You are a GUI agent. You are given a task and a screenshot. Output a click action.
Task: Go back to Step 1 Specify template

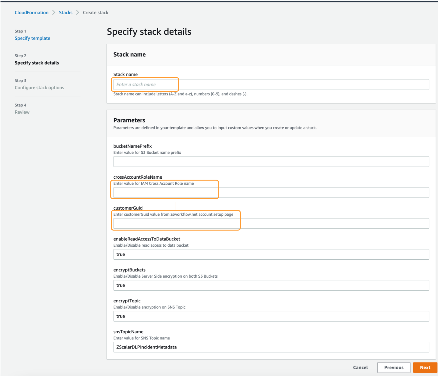pyautogui.click(x=32, y=38)
